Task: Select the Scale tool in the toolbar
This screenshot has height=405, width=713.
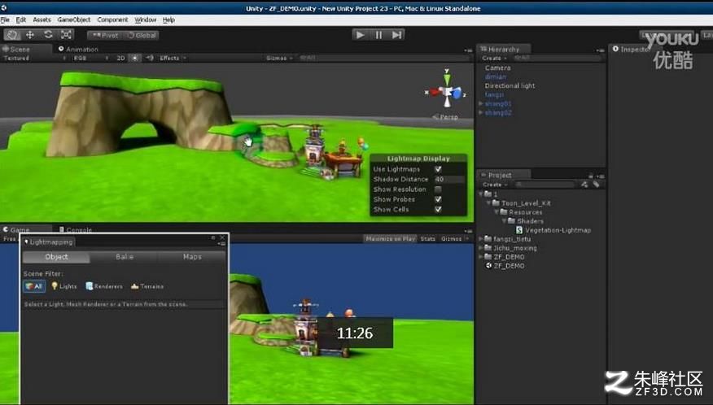Action: click(66, 35)
